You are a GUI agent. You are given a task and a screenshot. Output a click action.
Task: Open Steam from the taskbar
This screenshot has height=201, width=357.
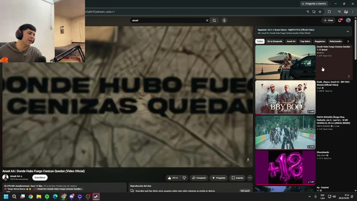tap(96, 197)
